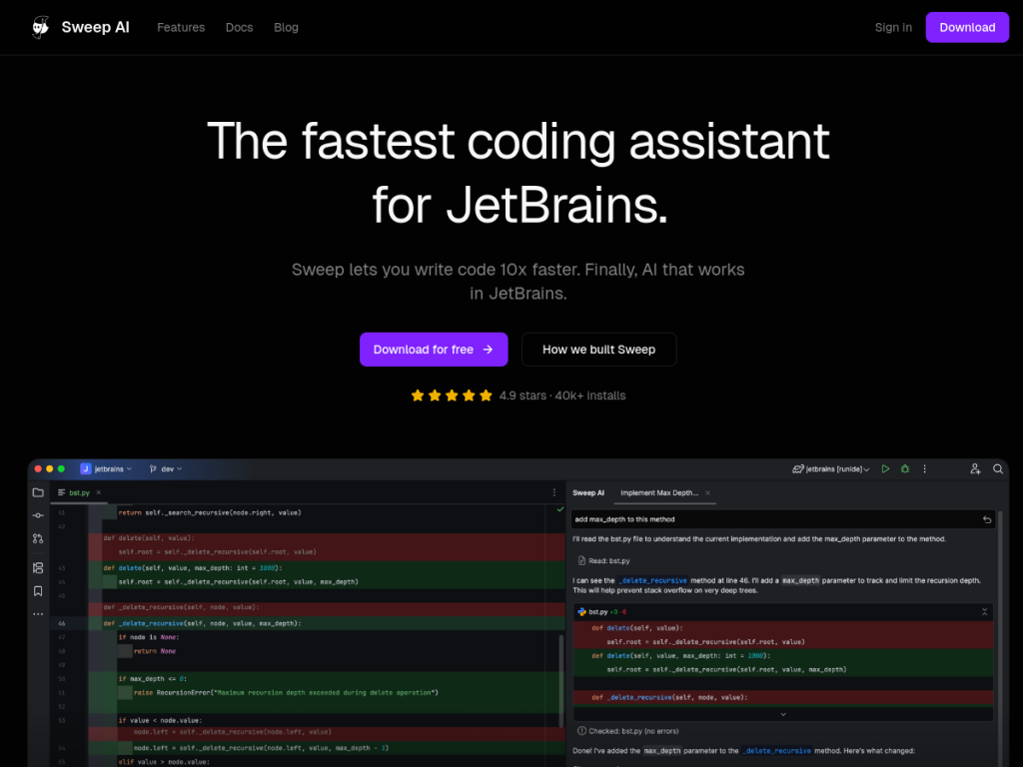Click the 'elif value > node.value:' line
This screenshot has width=1023, height=767.
click(164, 762)
